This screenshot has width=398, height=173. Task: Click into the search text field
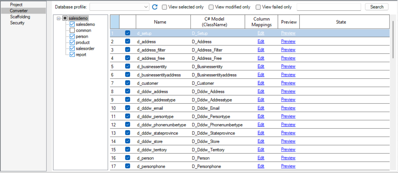pos(328,7)
